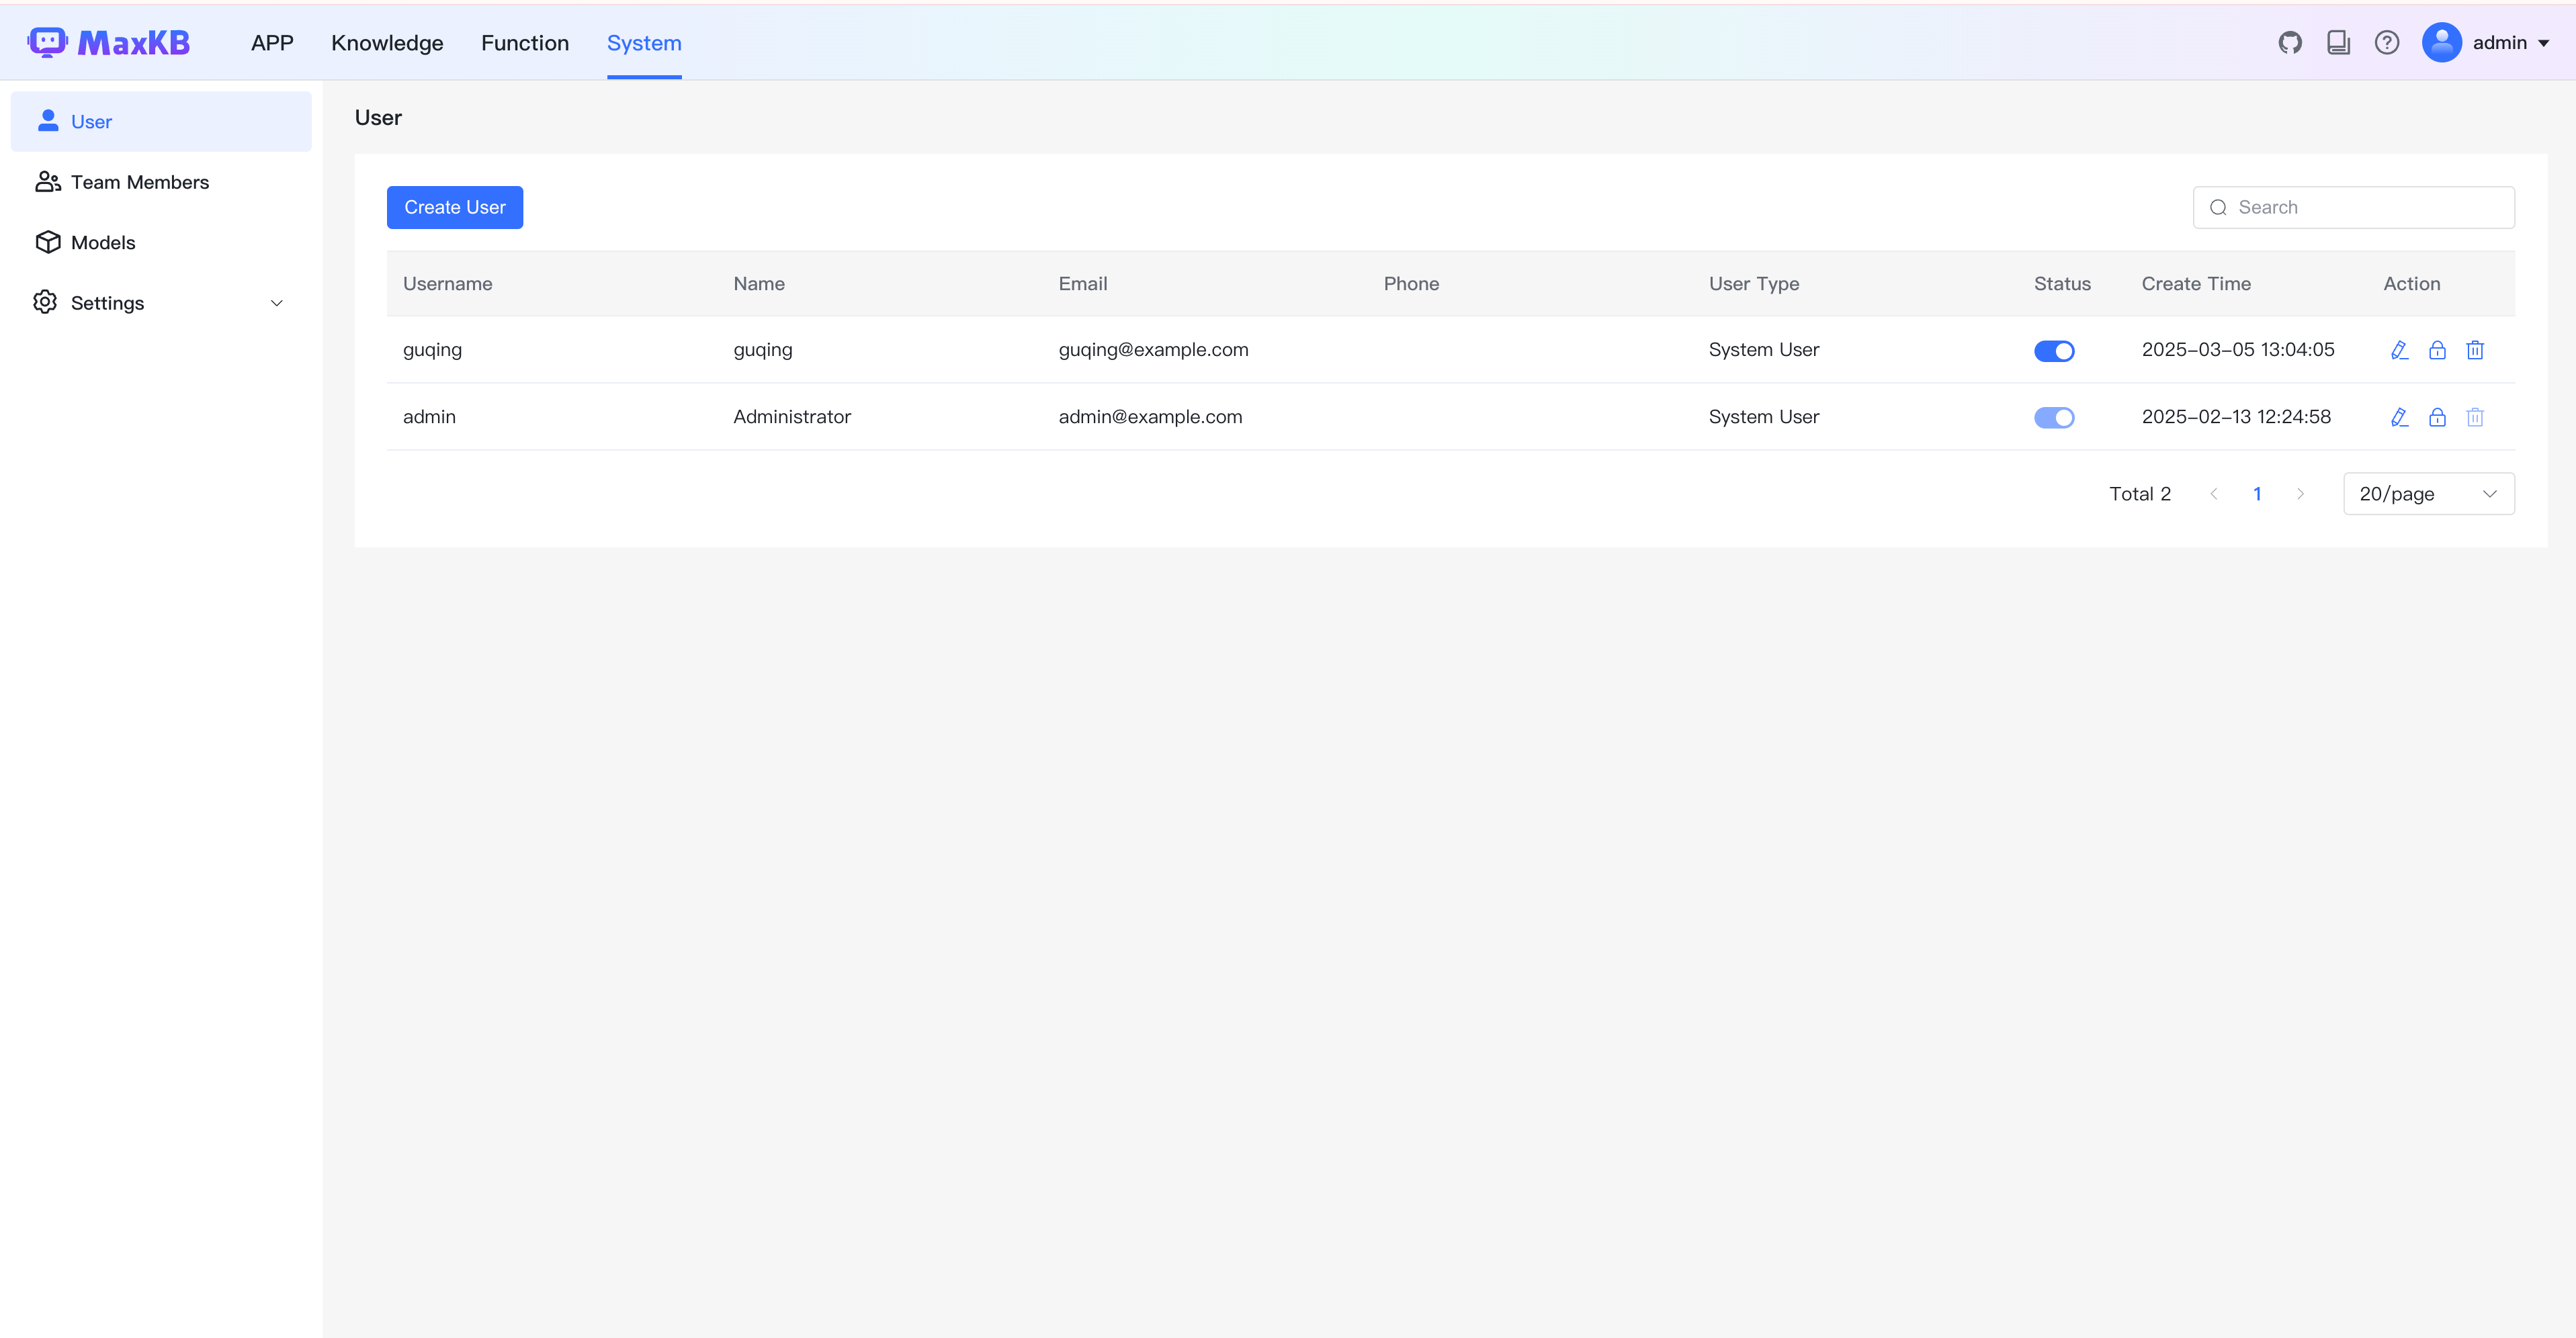This screenshot has width=2576, height=1338.
Task: Focus the Search input field
Action: [2353, 207]
